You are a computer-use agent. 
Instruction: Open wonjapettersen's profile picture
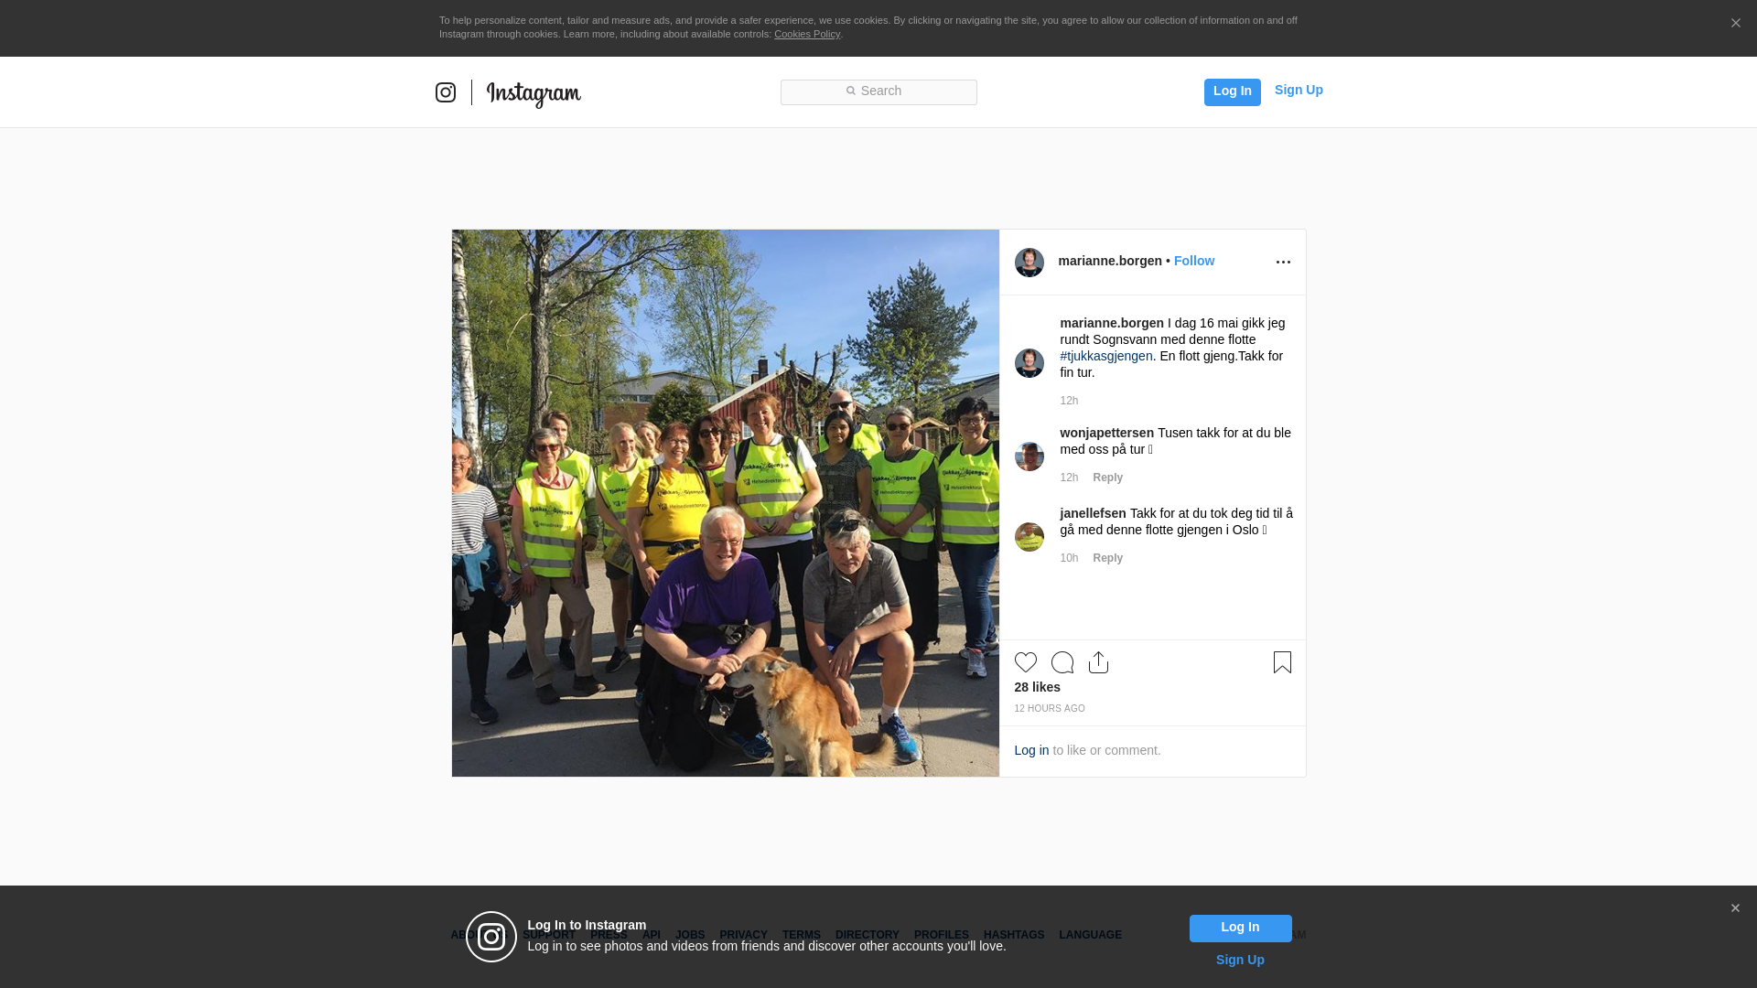(x=1029, y=456)
